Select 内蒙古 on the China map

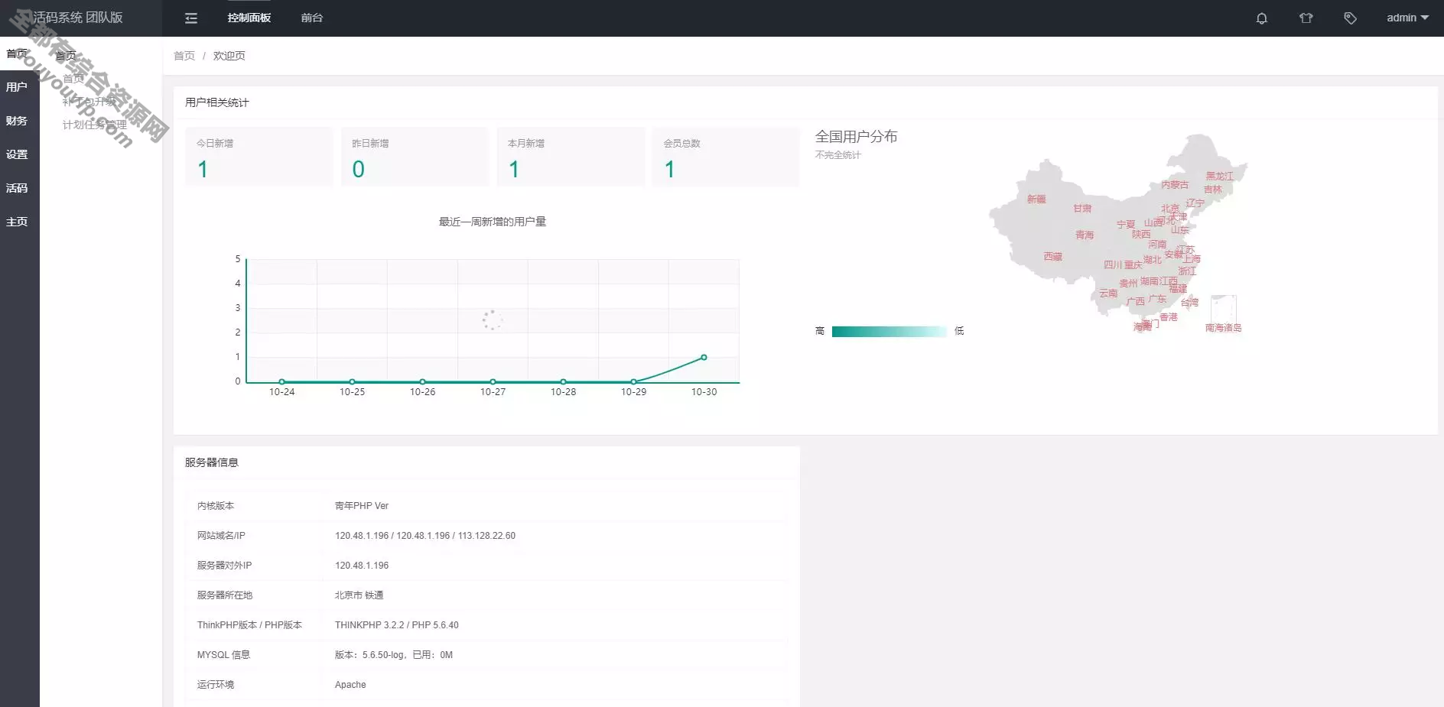click(1175, 185)
